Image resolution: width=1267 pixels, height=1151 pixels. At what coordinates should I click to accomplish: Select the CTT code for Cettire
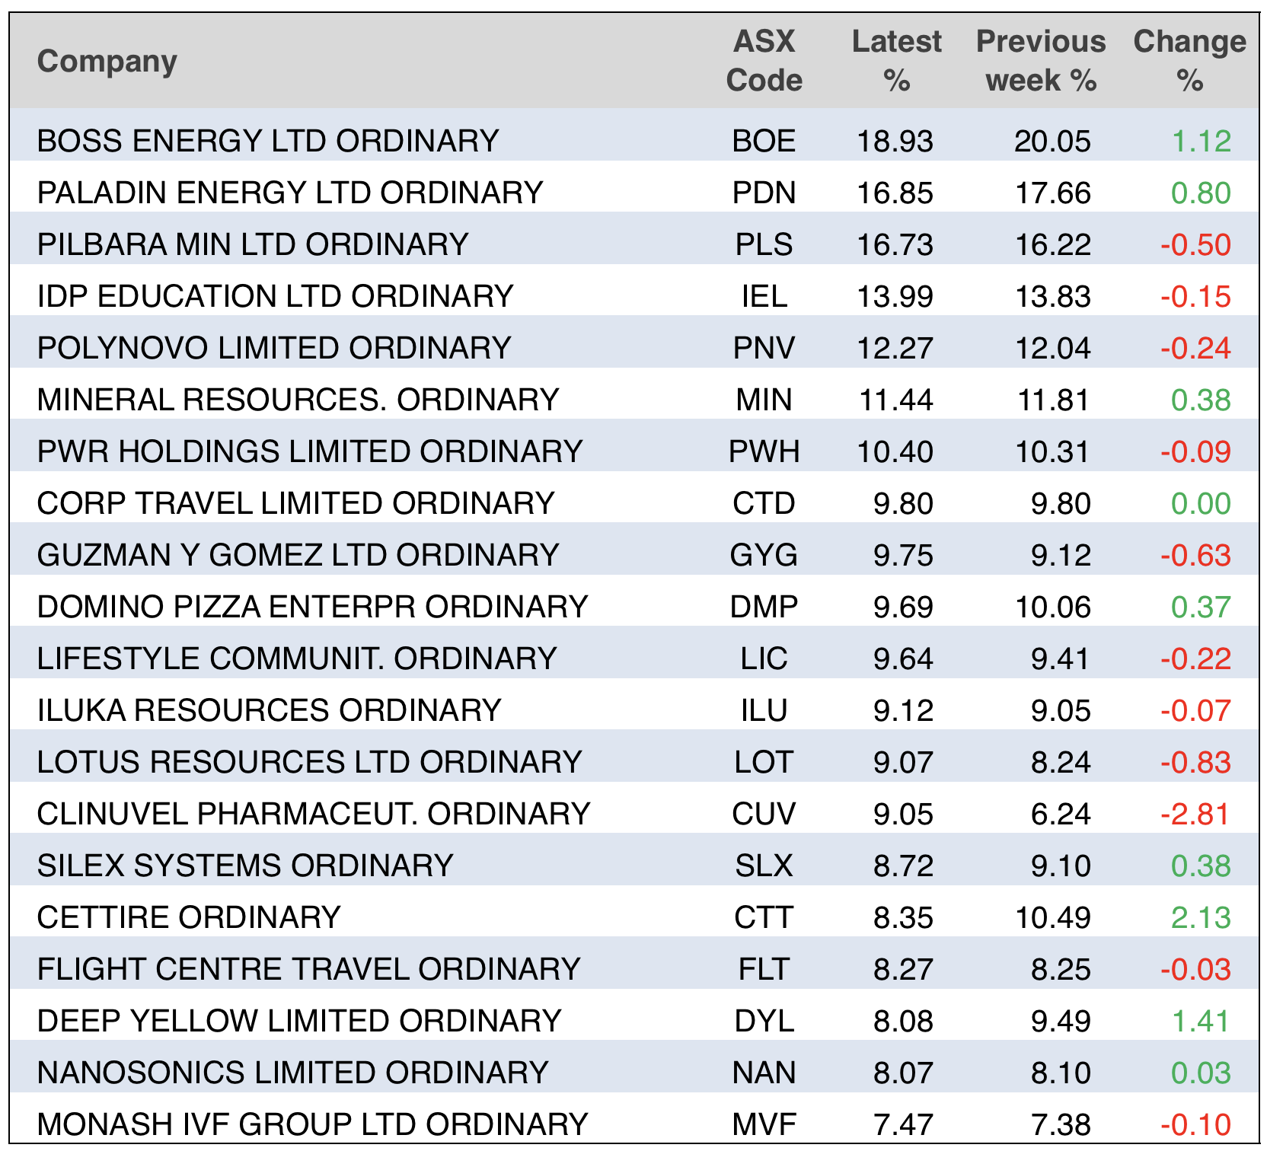point(764,917)
